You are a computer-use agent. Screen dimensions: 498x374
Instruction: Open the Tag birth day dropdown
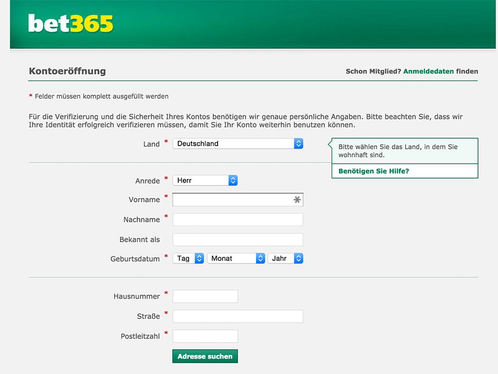coord(188,259)
